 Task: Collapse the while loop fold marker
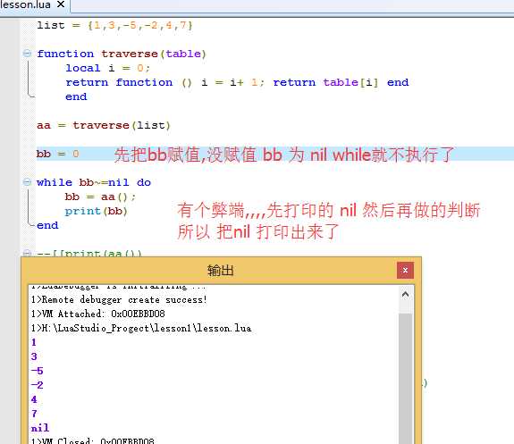(x=27, y=182)
